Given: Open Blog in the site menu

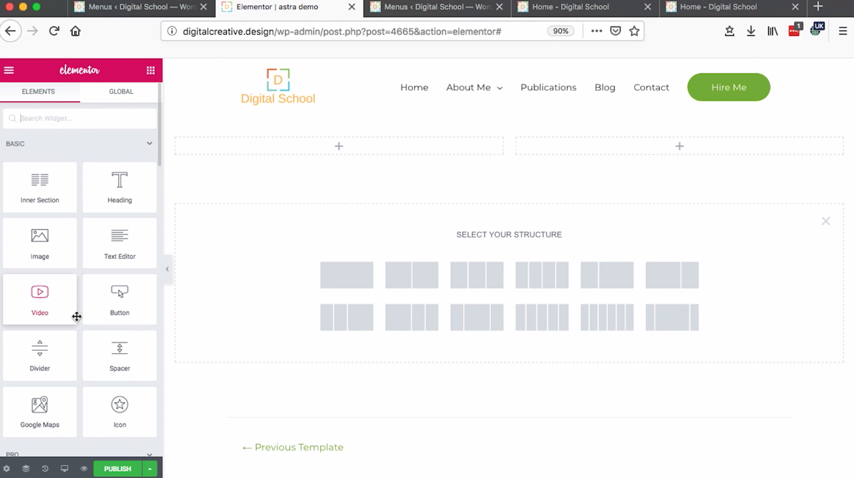Looking at the screenshot, I should coord(605,87).
